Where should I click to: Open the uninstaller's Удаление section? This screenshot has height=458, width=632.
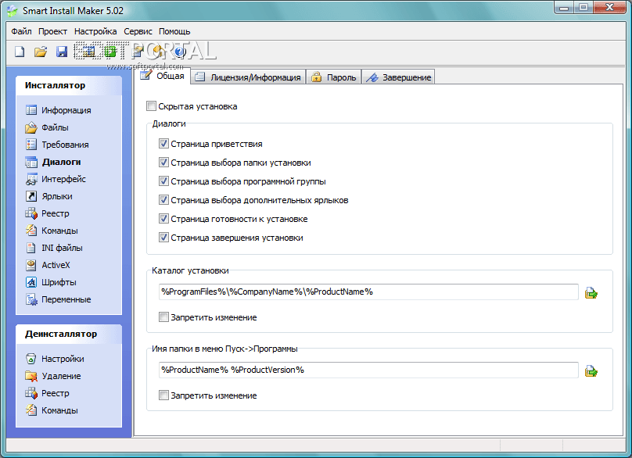tap(53, 376)
